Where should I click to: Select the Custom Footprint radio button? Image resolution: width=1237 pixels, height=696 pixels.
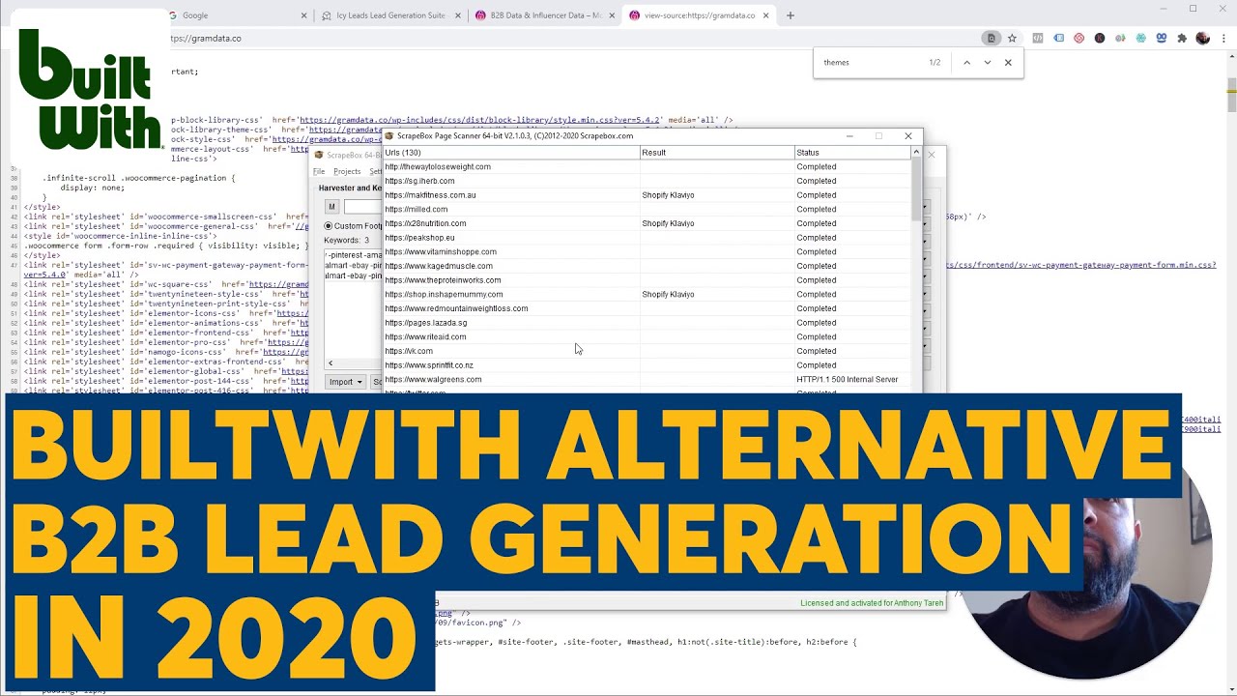pos(328,226)
